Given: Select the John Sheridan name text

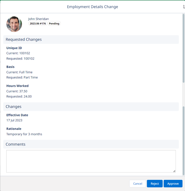Looking at the screenshot, I should pyautogui.click(x=39, y=19).
